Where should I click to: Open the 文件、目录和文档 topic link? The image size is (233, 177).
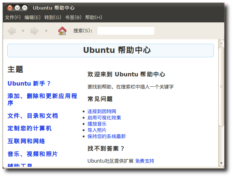point(33,116)
